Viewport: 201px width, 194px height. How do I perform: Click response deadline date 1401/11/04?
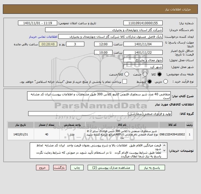(x=143, y=44)
